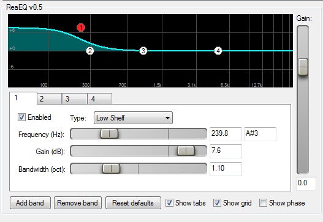Click the Bandwidth (oct) slider handle
This screenshot has width=323, height=222.
pyautogui.click(x=111, y=169)
